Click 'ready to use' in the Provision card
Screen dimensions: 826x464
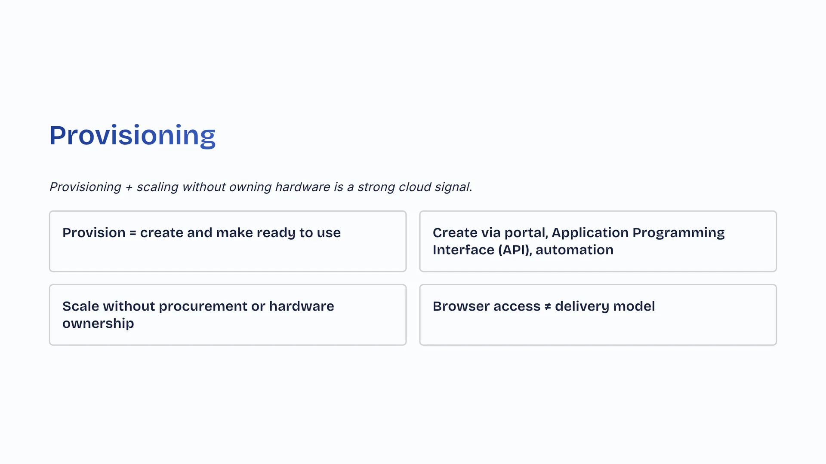pos(299,233)
